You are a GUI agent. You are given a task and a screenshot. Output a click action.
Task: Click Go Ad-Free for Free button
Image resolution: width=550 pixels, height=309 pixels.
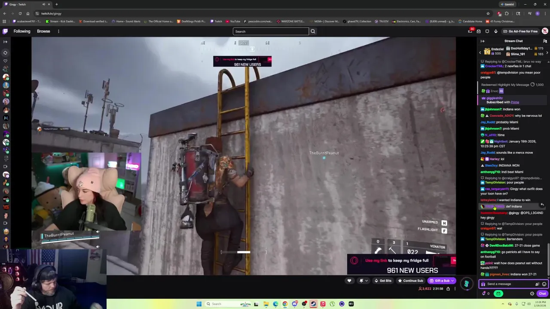(520, 31)
